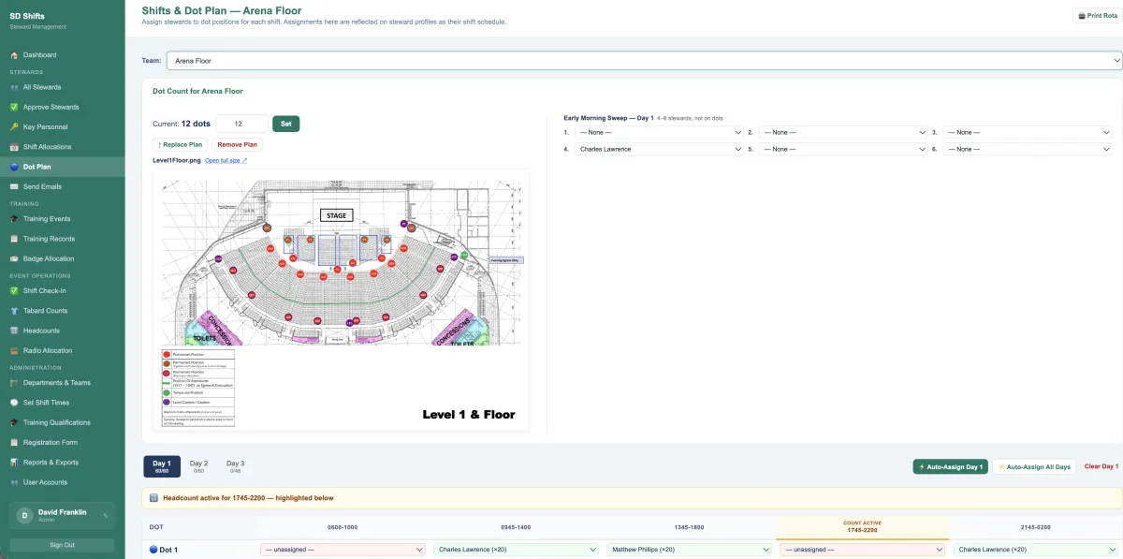The image size is (1123, 559).
Task: Click David Franklin's avatar circle
Action: (x=24, y=515)
